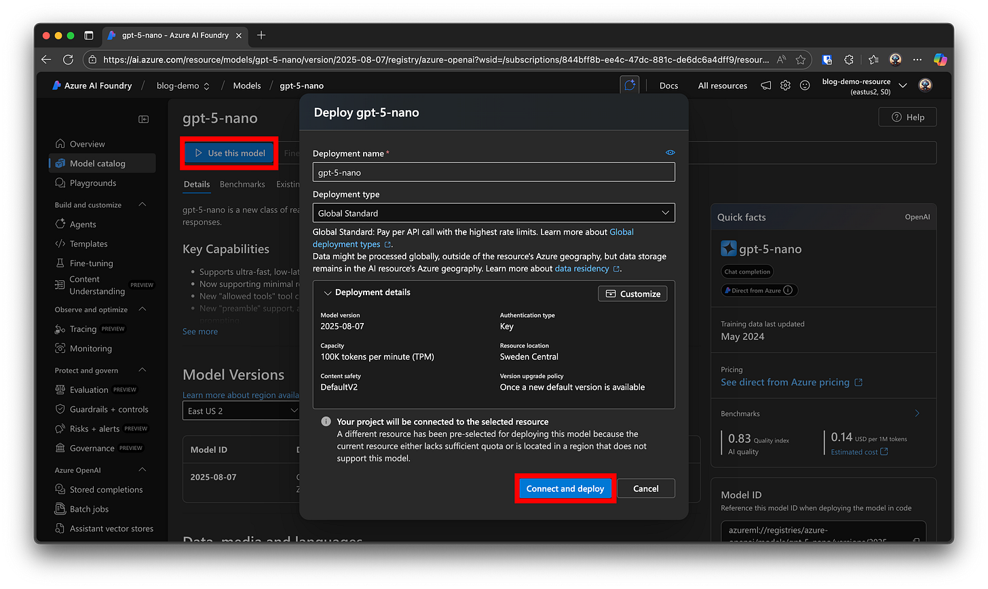Open Guardrails + controls
Image resolution: width=988 pixels, height=589 pixels.
coord(102,410)
